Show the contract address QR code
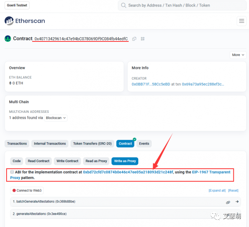249x227 pixels. tap(143, 39)
